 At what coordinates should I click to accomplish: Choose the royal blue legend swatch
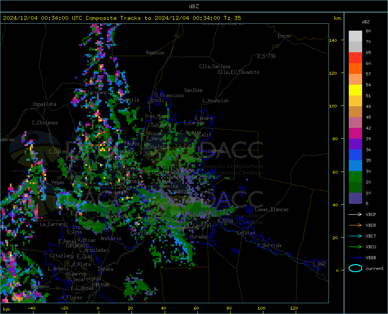355,155
